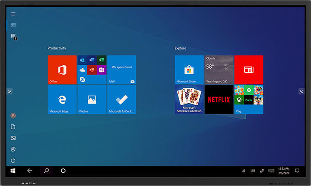Open Settings from the Start sidebar gear
This screenshot has width=311, height=186.
click(13, 149)
